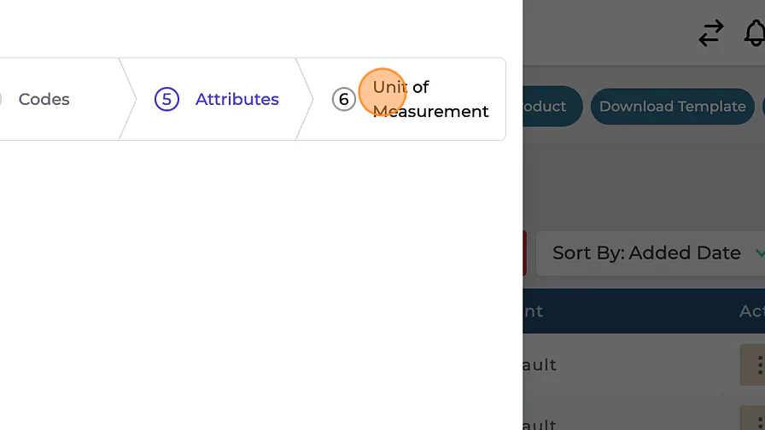The height and width of the screenshot is (430, 765).
Task: Open the notifications bell
Action: point(755,33)
